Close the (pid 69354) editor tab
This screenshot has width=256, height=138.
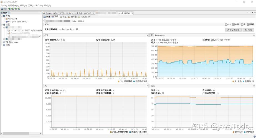pyautogui.click(x=132, y=13)
